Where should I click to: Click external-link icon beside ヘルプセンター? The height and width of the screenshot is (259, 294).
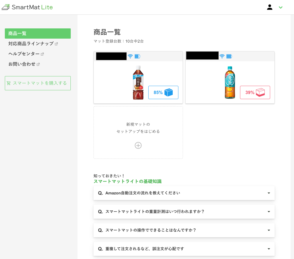pos(42,54)
